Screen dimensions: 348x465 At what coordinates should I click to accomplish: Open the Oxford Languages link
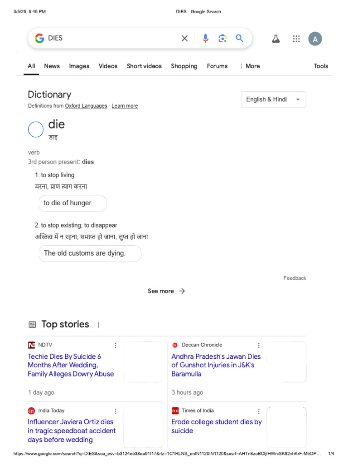coord(86,106)
